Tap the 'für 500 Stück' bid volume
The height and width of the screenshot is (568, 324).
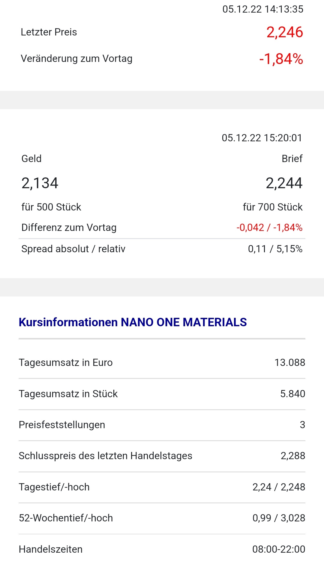pos(51,207)
